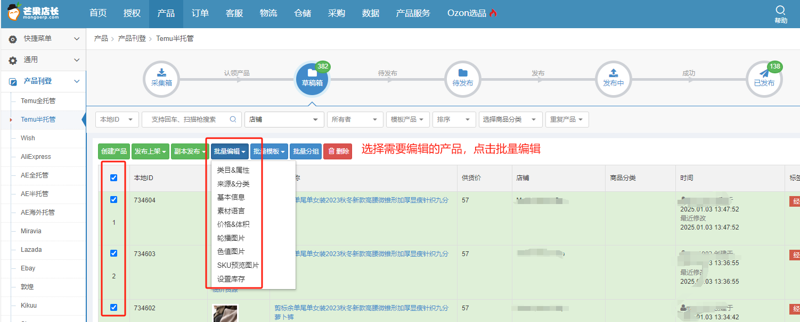Open 授权 in top navigation
This screenshot has height=322, width=800.
132,13
